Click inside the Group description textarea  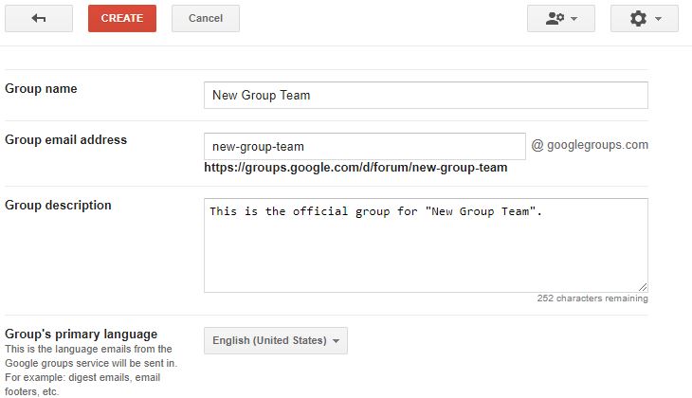pos(426,245)
